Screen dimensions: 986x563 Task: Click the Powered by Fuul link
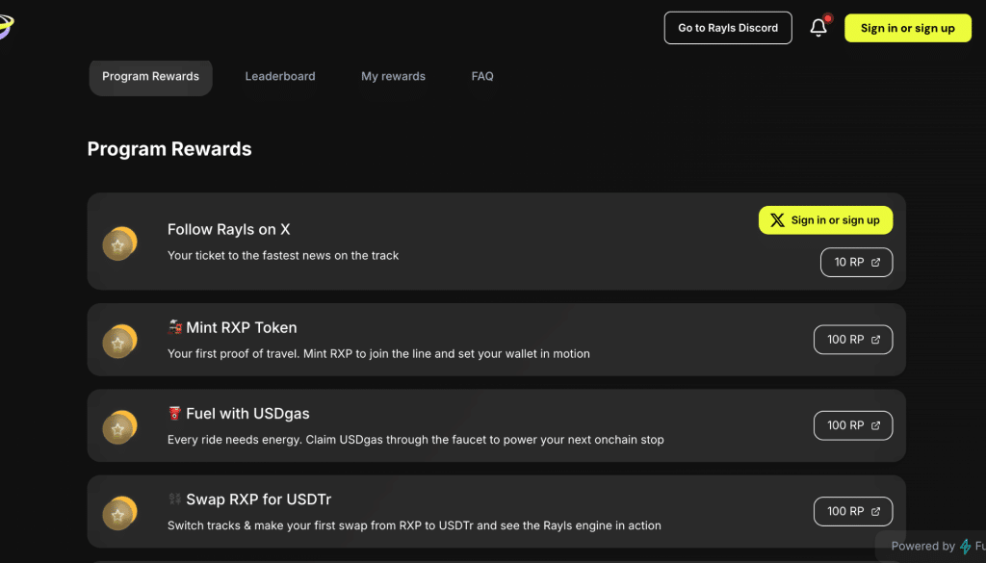point(939,546)
